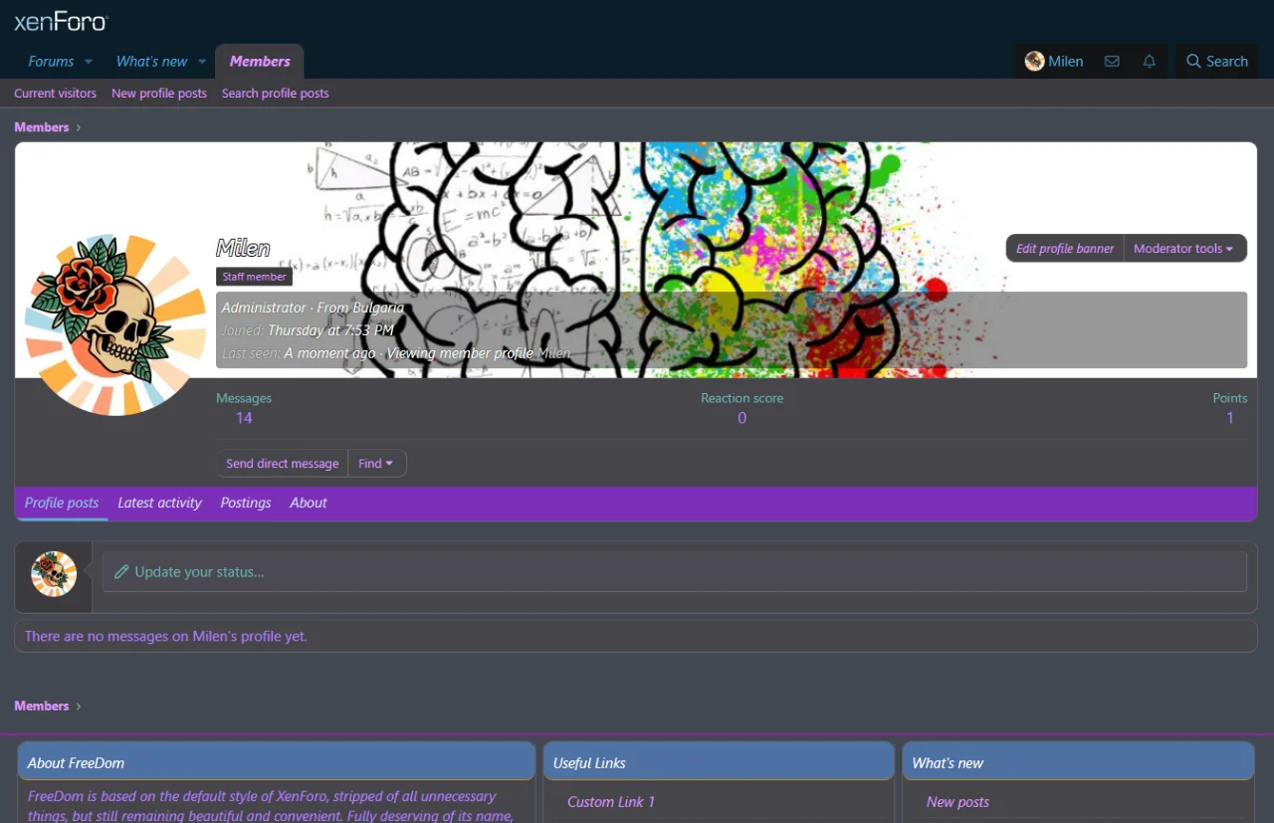Open the Milen user account menu

[1054, 62]
